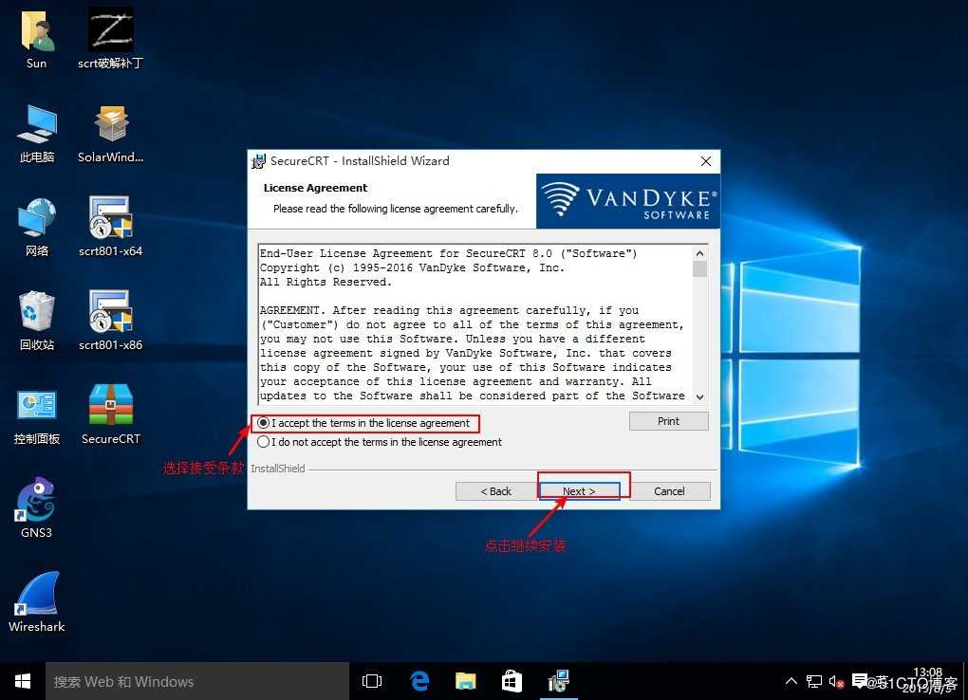This screenshot has height=700, width=968.
Task: Click the installer icon in the taskbar
Action: coord(559,681)
